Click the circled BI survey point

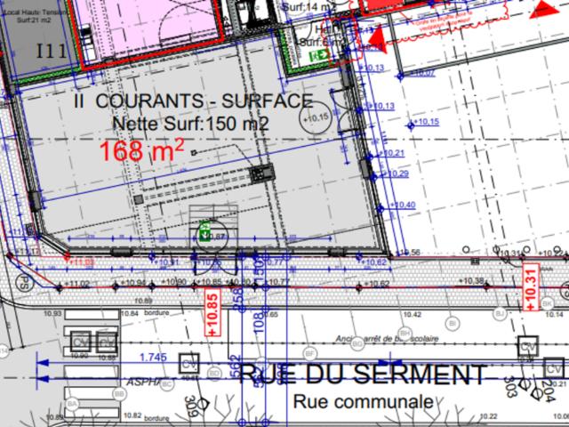tap(453, 323)
